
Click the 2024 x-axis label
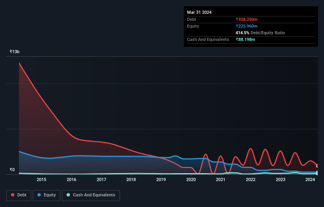coord(310,179)
